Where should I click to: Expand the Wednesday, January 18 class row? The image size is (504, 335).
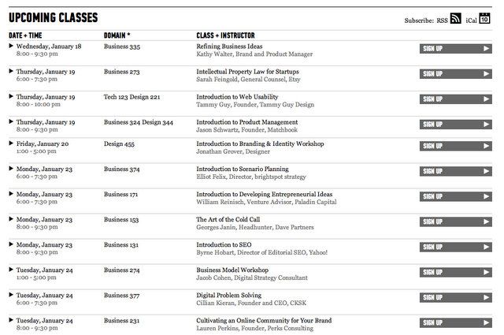click(x=11, y=47)
